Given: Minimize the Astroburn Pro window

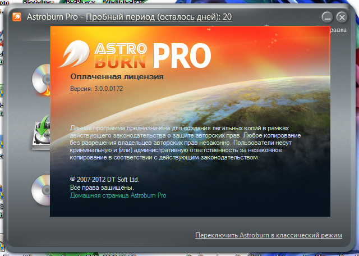Looking at the screenshot, I should [327, 17].
